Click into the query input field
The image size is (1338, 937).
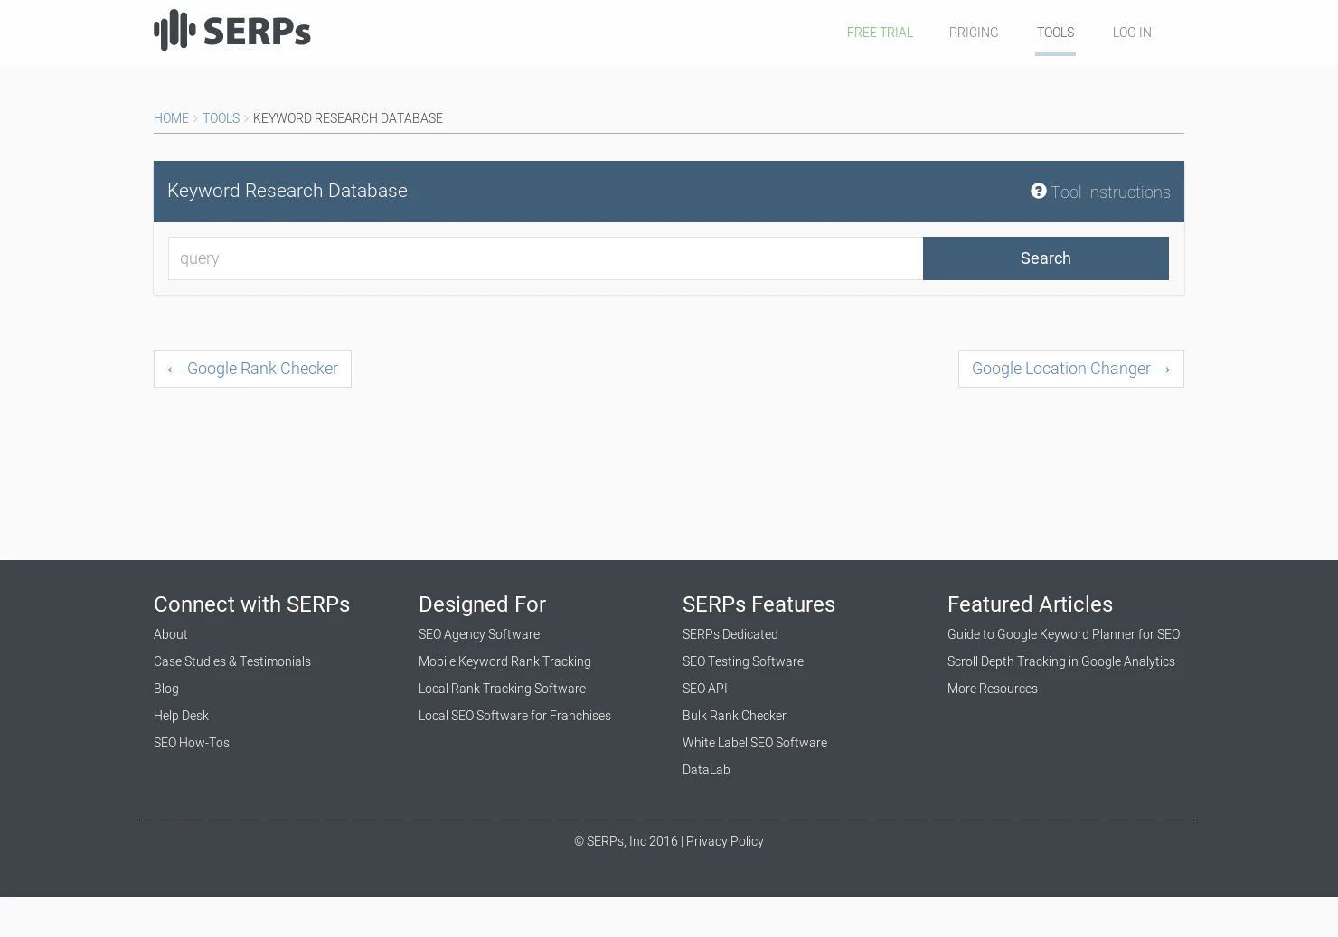545,258
